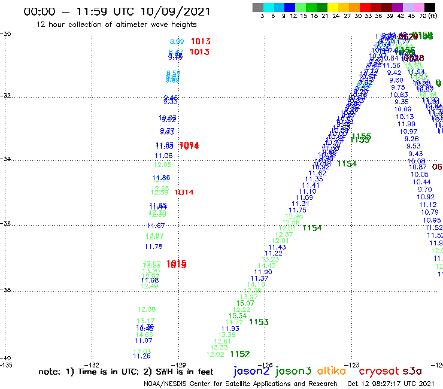Click the wave height value 12.61
443x389 pixels.
point(222,341)
